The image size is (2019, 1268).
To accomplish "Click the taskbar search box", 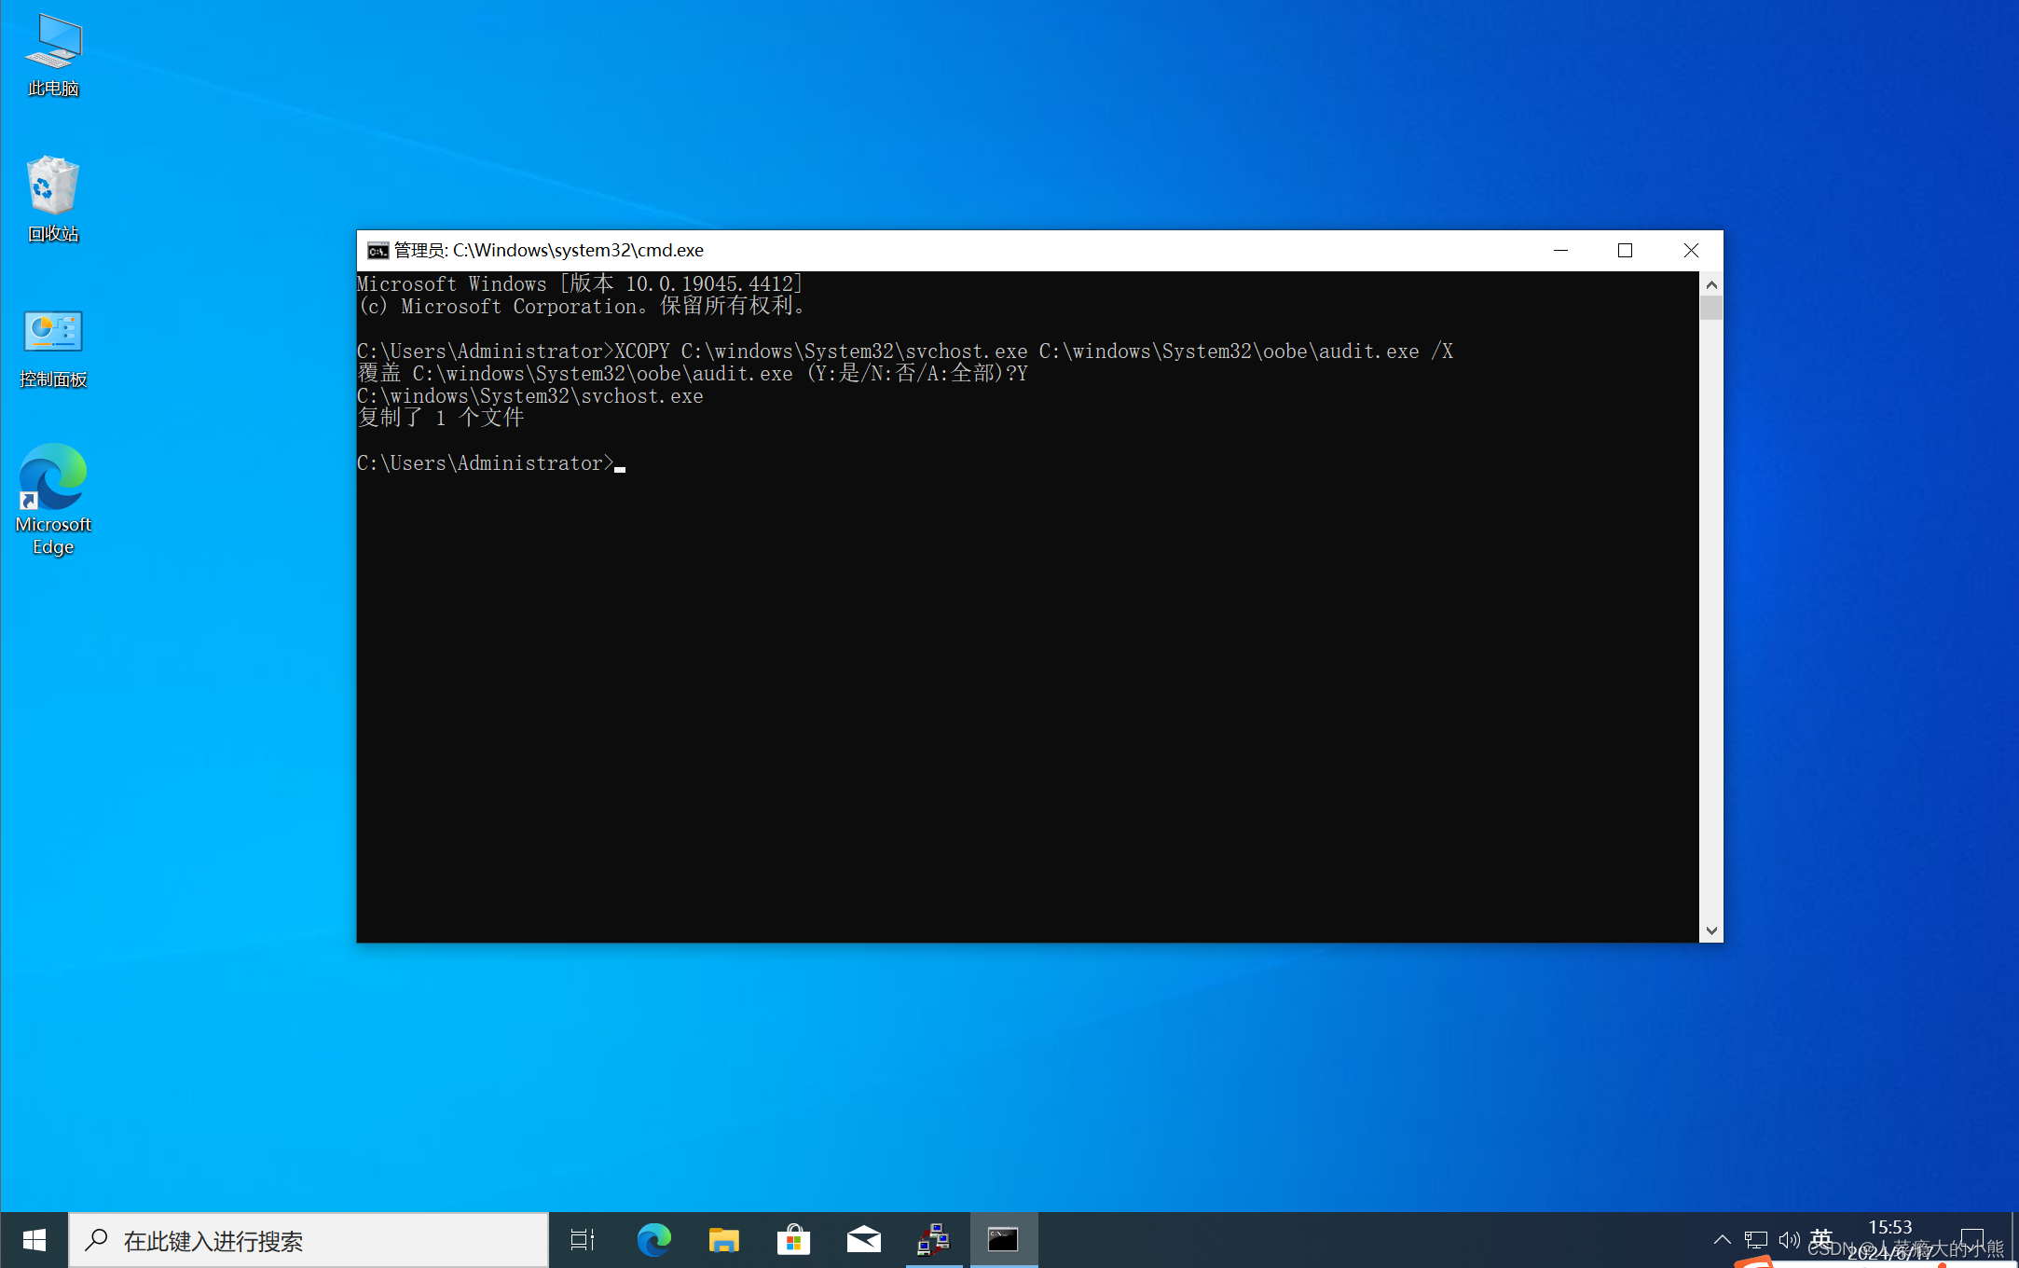I will click(309, 1240).
